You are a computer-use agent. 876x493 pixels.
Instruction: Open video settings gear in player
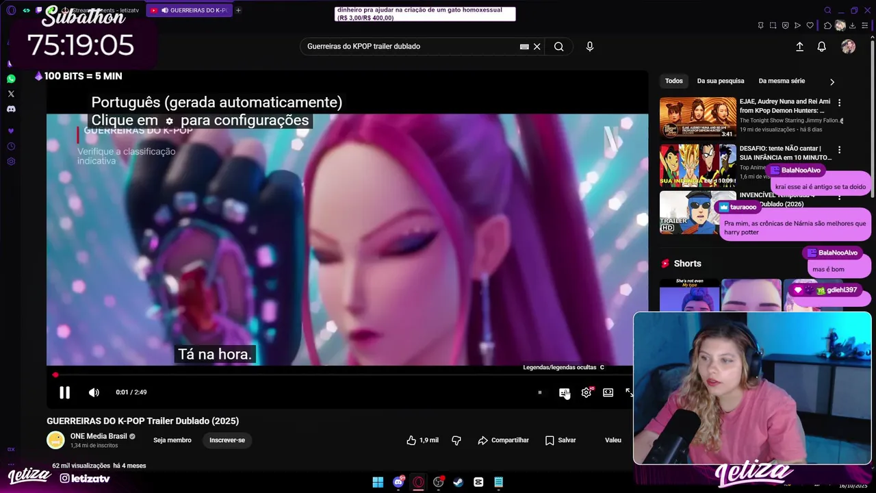[587, 392]
